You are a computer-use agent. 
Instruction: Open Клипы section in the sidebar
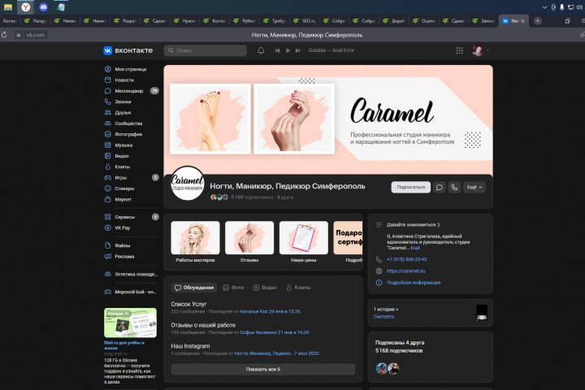click(123, 167)
